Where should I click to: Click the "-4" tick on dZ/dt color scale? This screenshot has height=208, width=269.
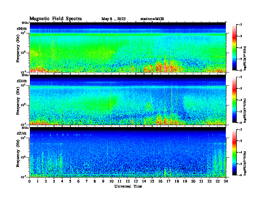240,152
